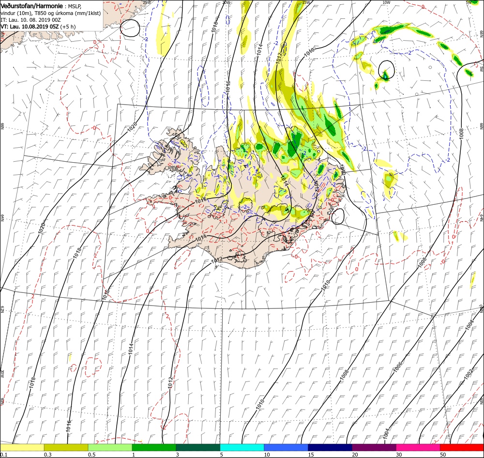Click the legend value "0.3"
The width and height of the screenshot is (484, 458).
tap(47, 455)
